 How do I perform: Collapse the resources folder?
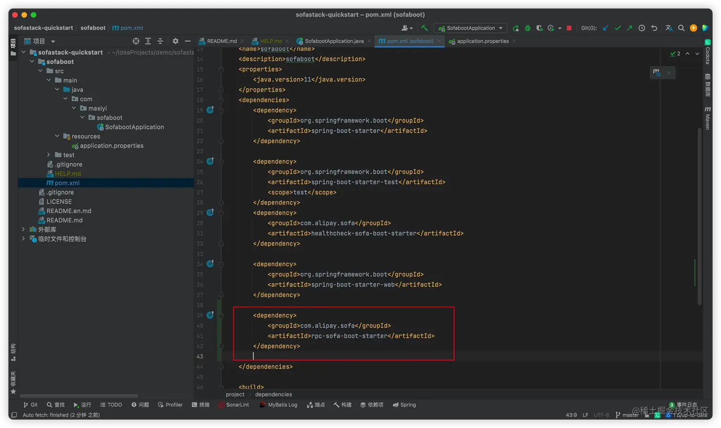pyautogui.click(x=57, y=136)
